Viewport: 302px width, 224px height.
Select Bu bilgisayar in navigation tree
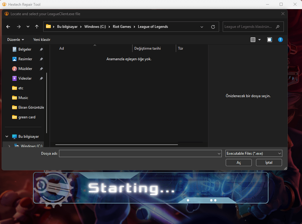coord(28,136)
